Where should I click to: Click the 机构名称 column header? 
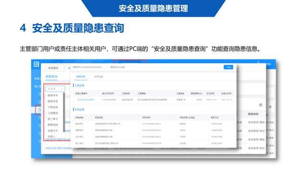point(99,117)
